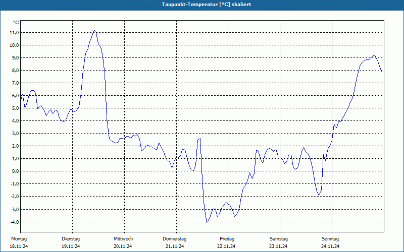
Task: Click the 9,0 axis value
Action: (x=15, y=58)
